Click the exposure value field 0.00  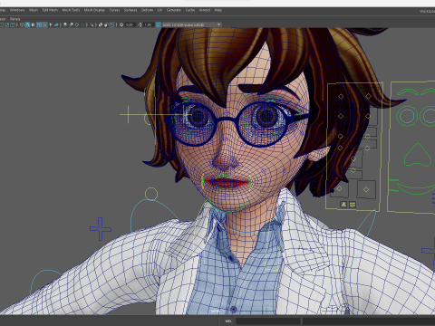pos(130,24)
